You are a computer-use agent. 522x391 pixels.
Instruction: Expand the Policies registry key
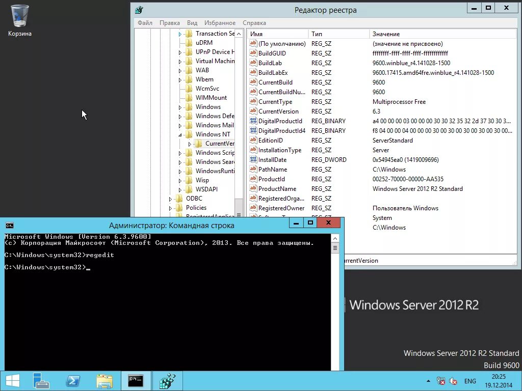[x=172, y=207]
